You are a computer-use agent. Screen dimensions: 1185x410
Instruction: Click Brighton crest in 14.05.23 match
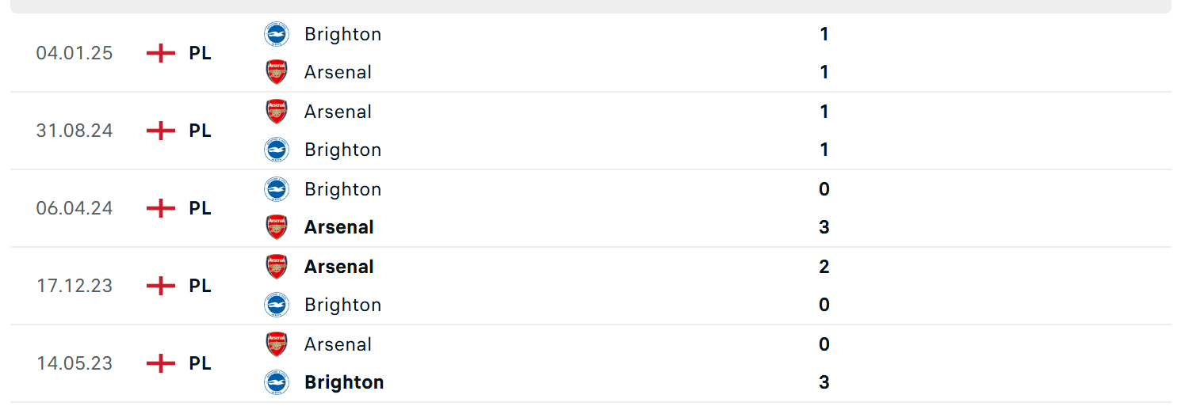tap(276, 382)
